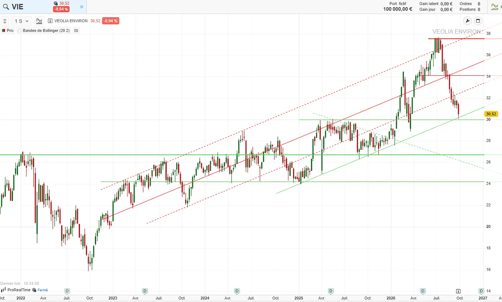This screenshot has height=302, width=502.
Task: Click the dividend D marker near Avr. 2026
Action: click(423, 291)
